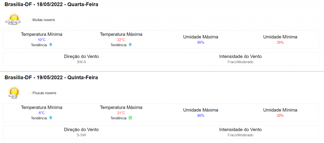Screen dimensions: 324x143
Task: Click the 'Muitas nuvens' condition label
Action: point(42,20)
